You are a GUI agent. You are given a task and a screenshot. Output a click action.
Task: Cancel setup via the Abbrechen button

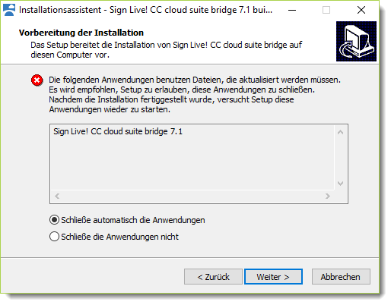[x=341, y=277]
